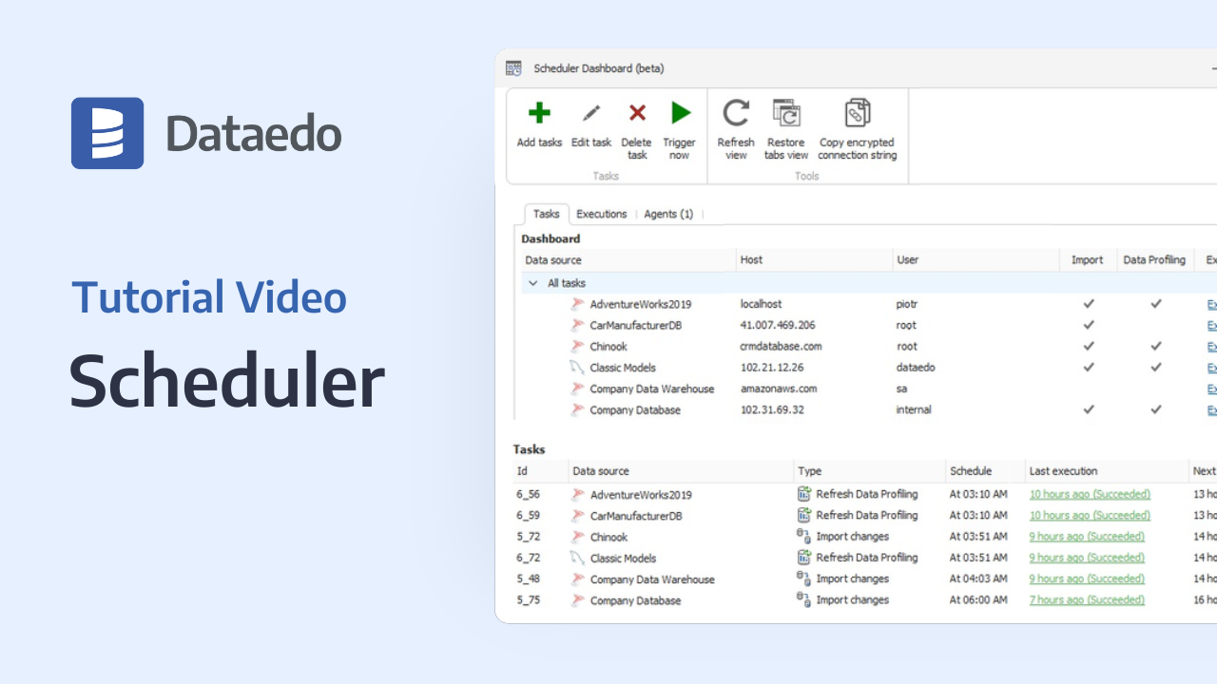Click Classic Models source icon in Dashboard
The height and width of the screenshot is (684, 1217).
click(577, 368)
